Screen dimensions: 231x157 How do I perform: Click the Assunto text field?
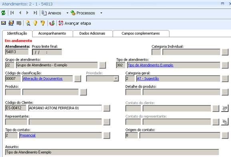tap(112, 152)
